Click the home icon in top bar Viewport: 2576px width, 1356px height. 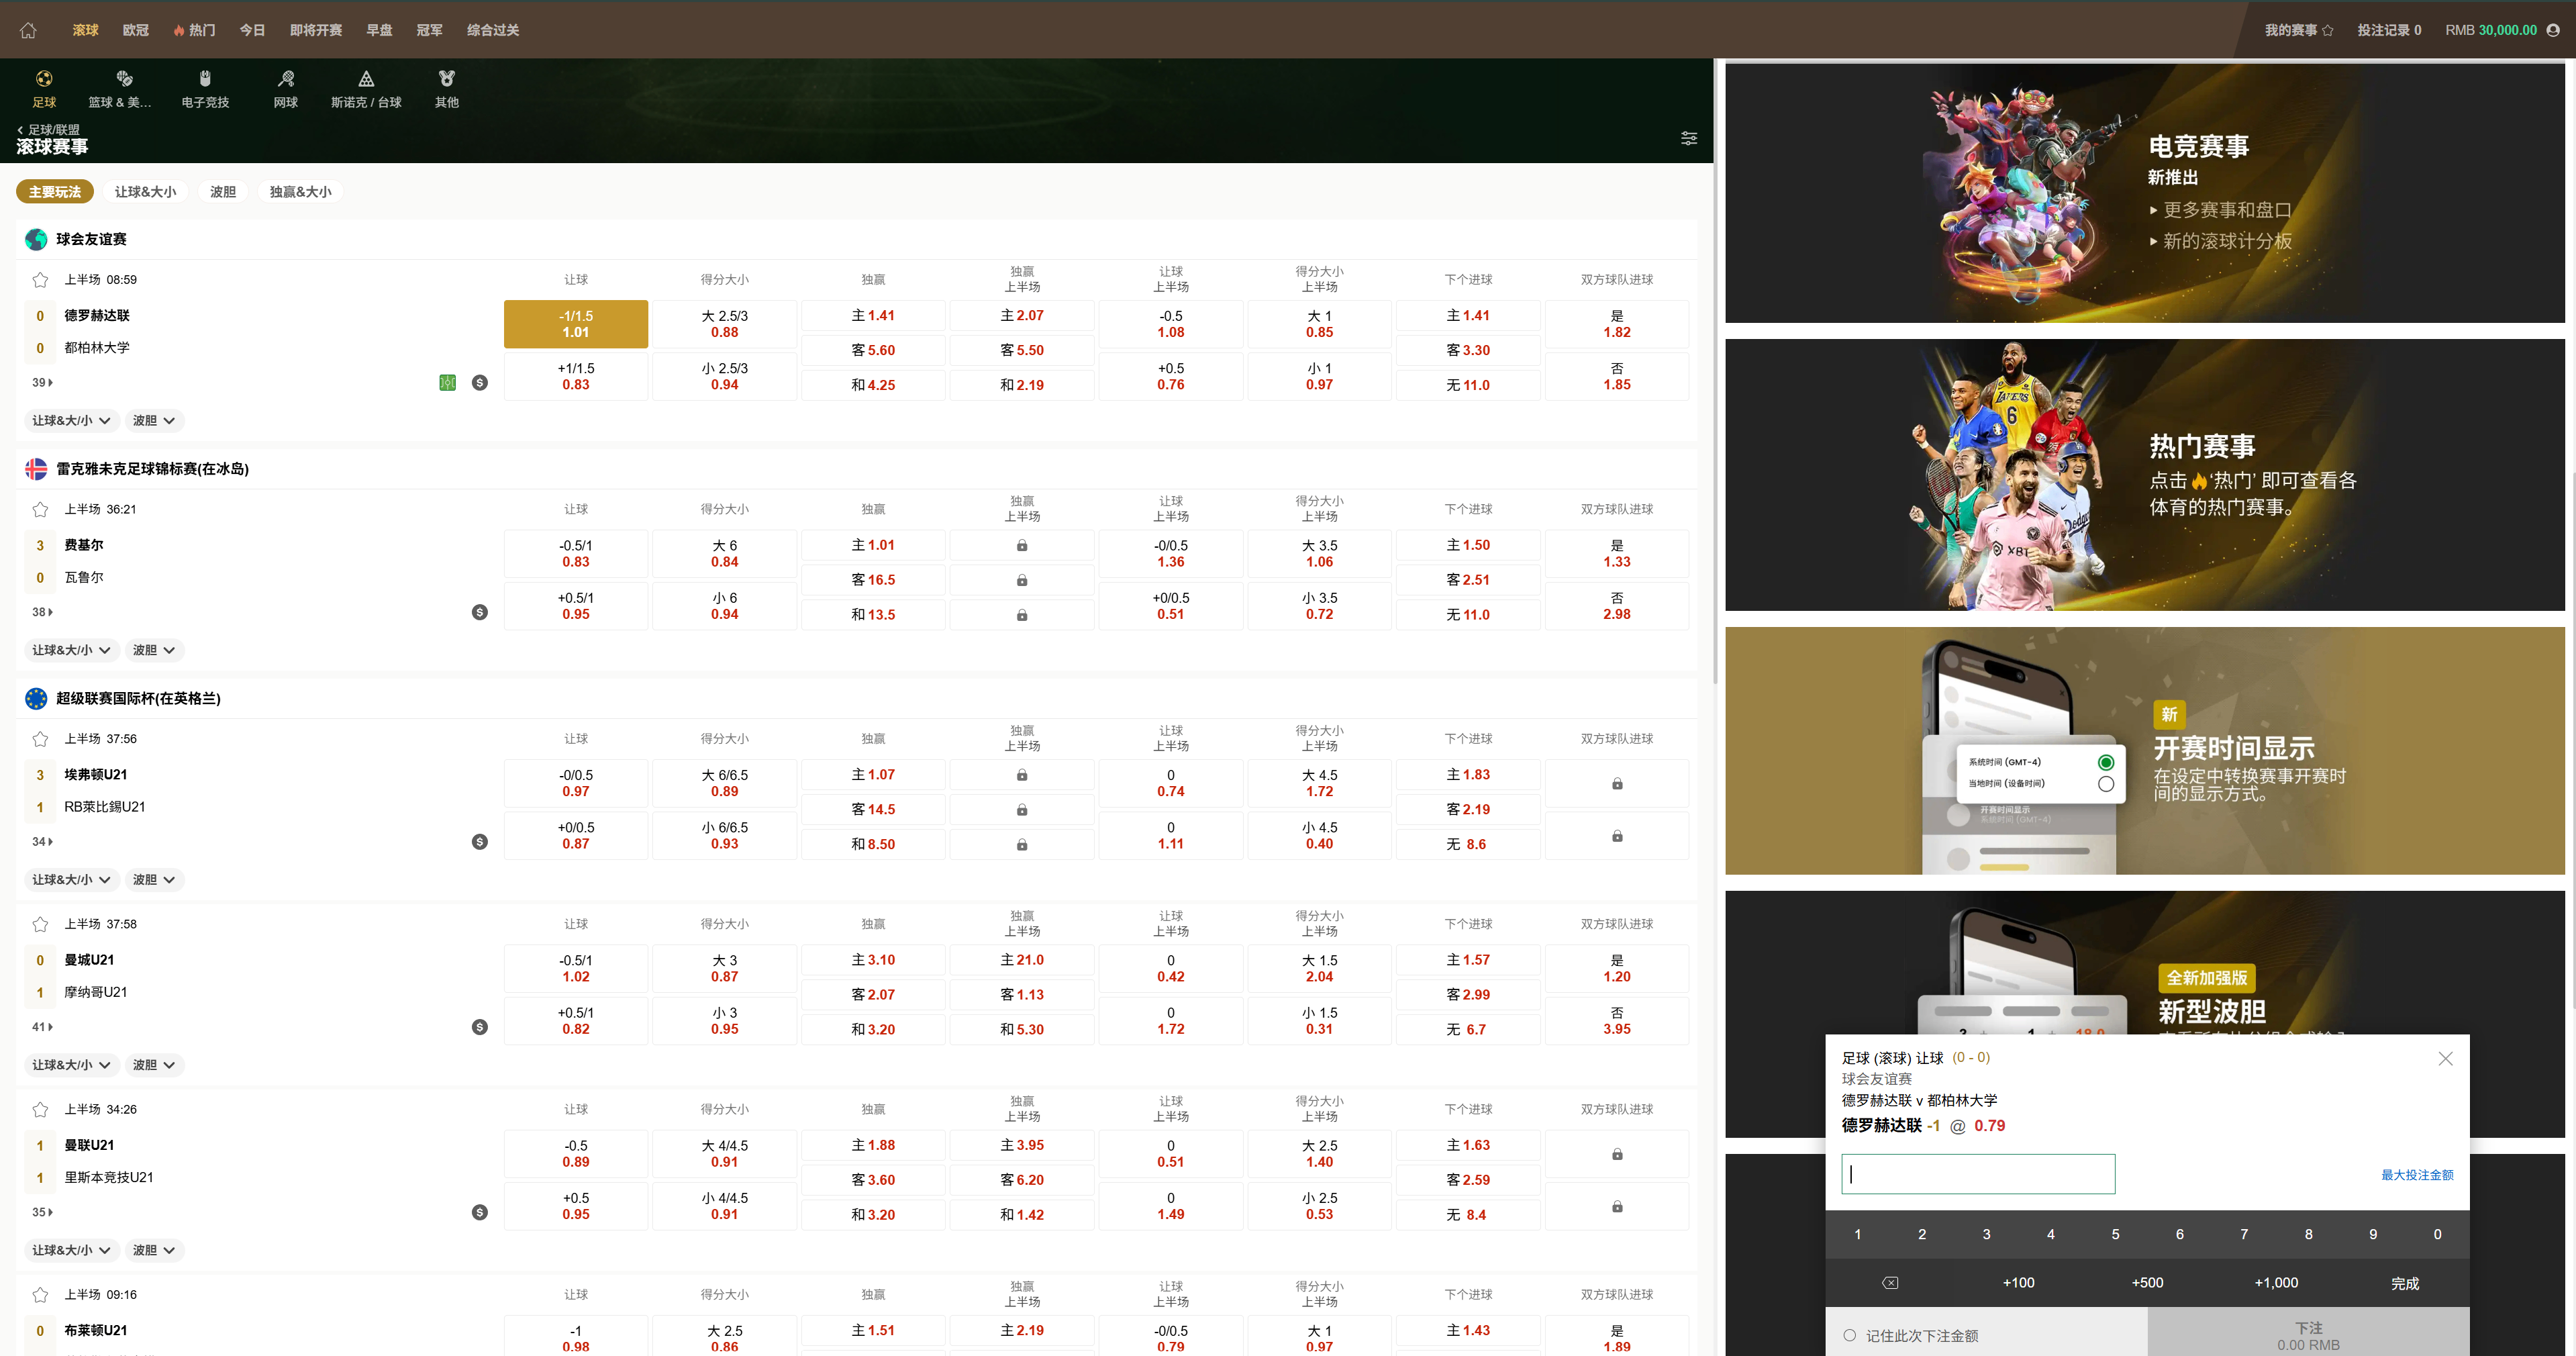coord(28,30)
